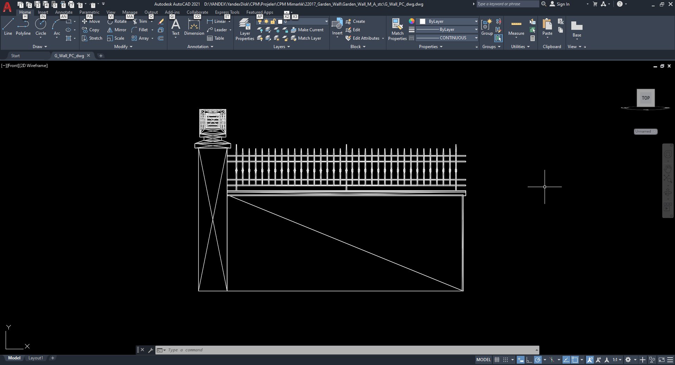Screen dimensions: 675x365
Task: Toggle annotation object visibility in status bar
Action: pos(590,360)
